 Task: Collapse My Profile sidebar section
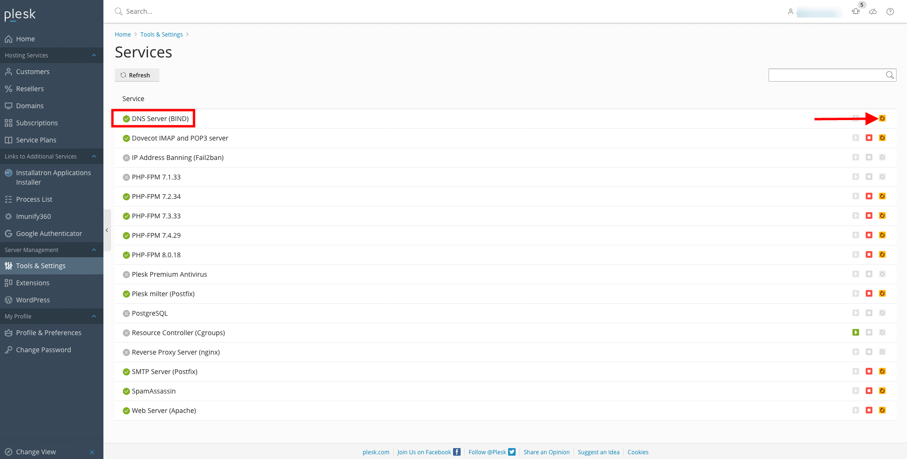click(94, 316)
